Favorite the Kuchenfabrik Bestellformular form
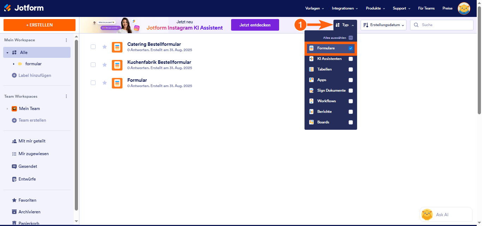 pos(104,65)
